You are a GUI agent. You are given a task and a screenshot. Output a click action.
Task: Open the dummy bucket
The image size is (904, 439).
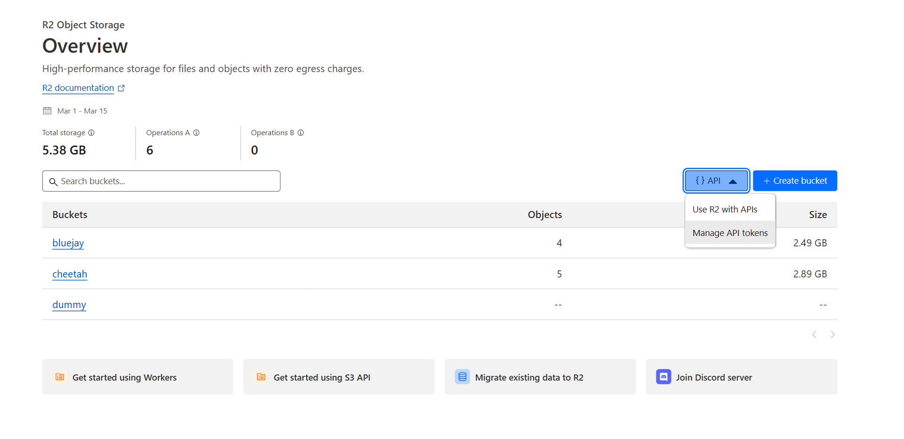point(69,305)
